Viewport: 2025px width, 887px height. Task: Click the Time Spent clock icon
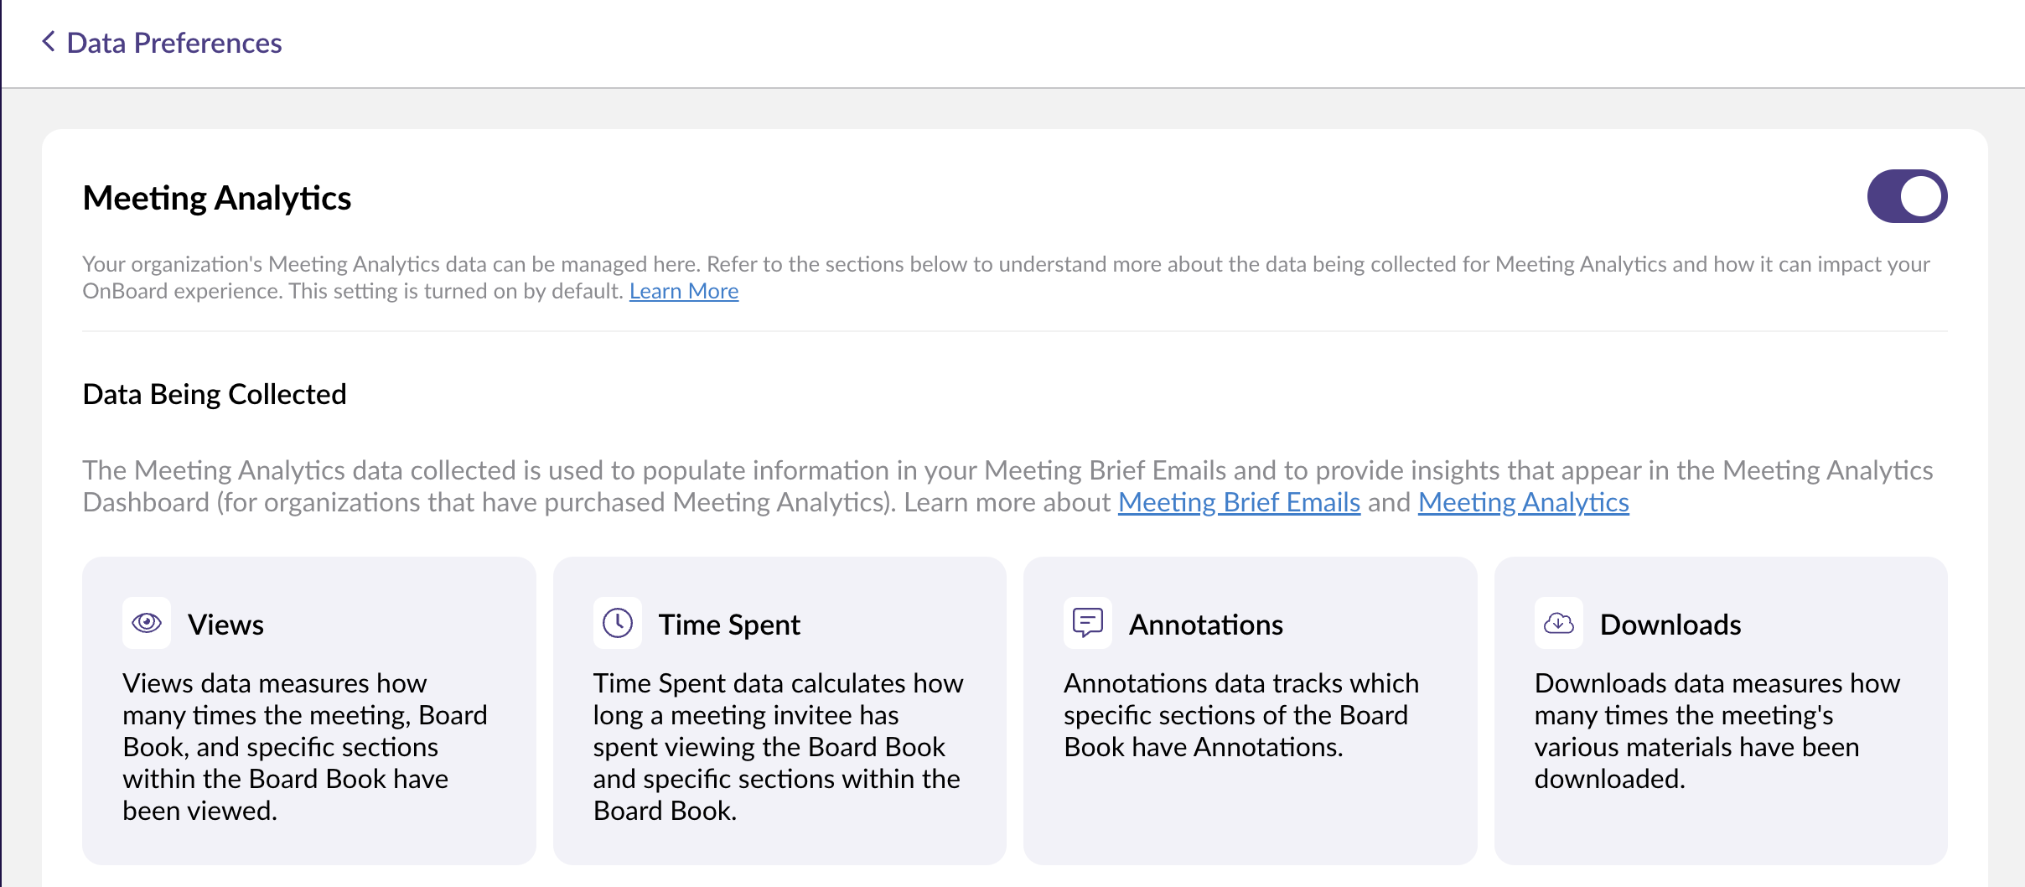(618, 623)
